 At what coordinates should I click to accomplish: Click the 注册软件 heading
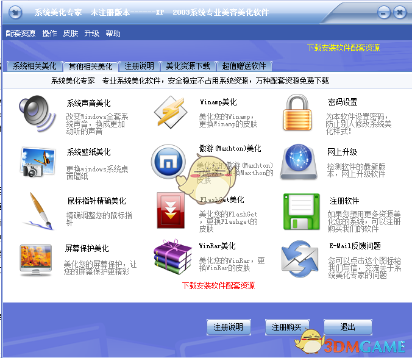click(344, 201)
